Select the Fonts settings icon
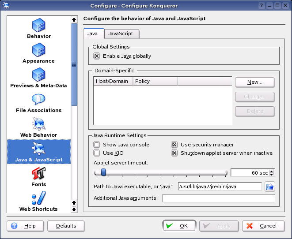Image resolution: width=292 pixels, height=239 pixels. click(x=39, y=174)
